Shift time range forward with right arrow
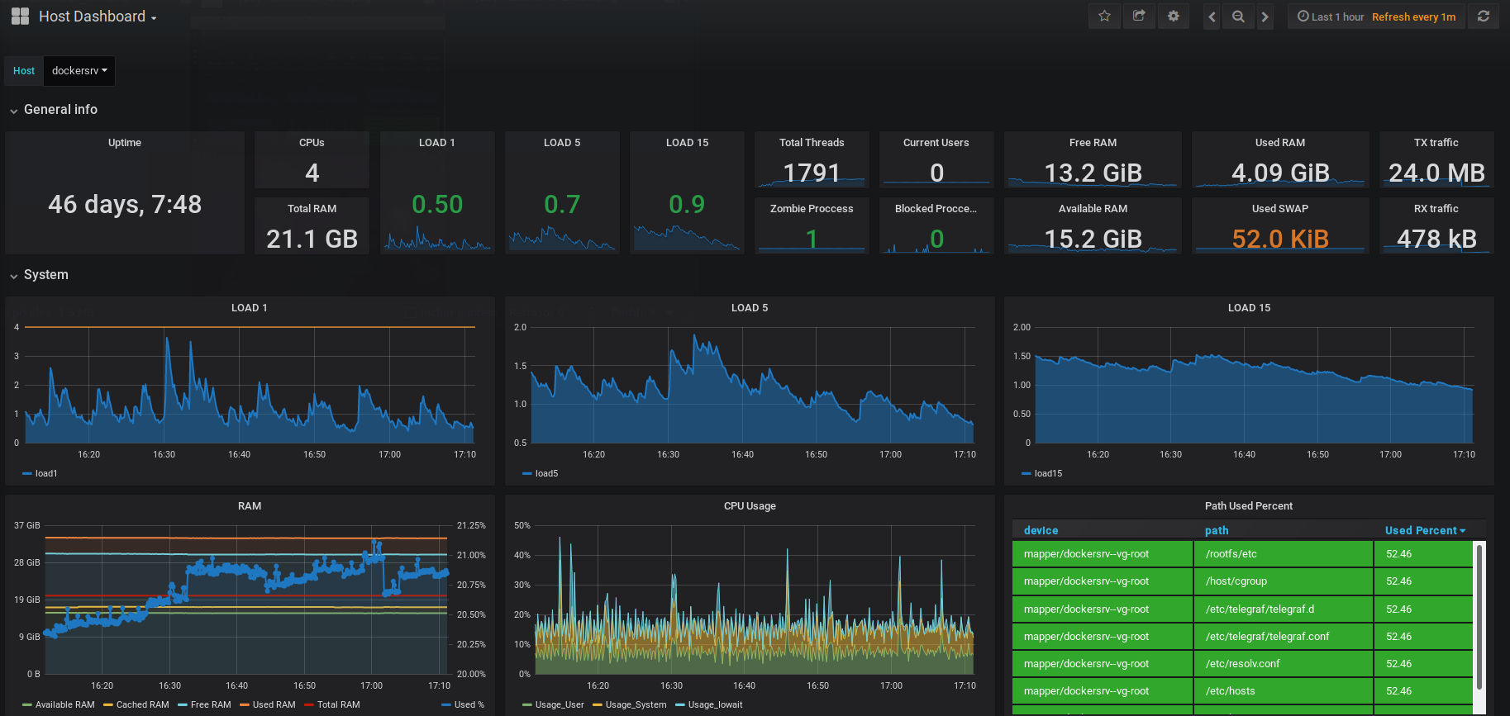Viewport: 1510px width, 716px height. tap(1265, 17)
